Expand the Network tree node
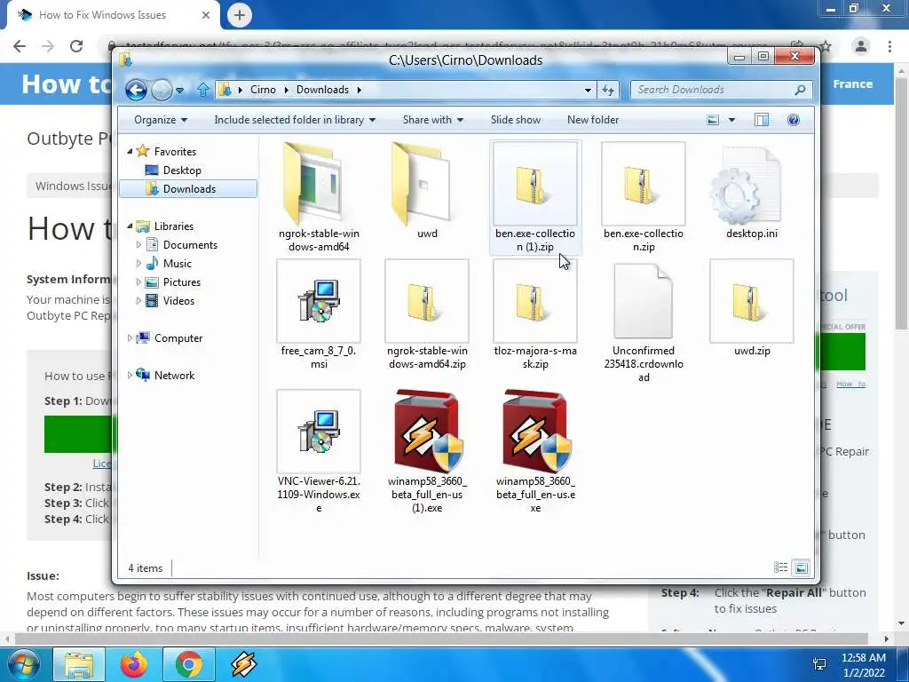The image size is (909, 682). click(130, 376)
